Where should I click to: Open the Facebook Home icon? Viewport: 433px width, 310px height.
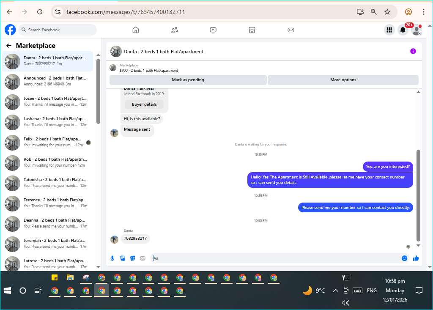pos(136,30)
